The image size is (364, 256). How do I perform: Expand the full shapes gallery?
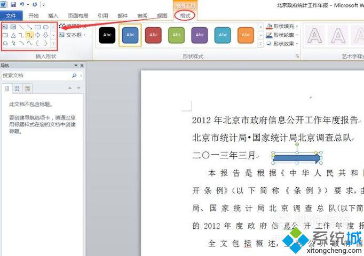click(53, 43)
